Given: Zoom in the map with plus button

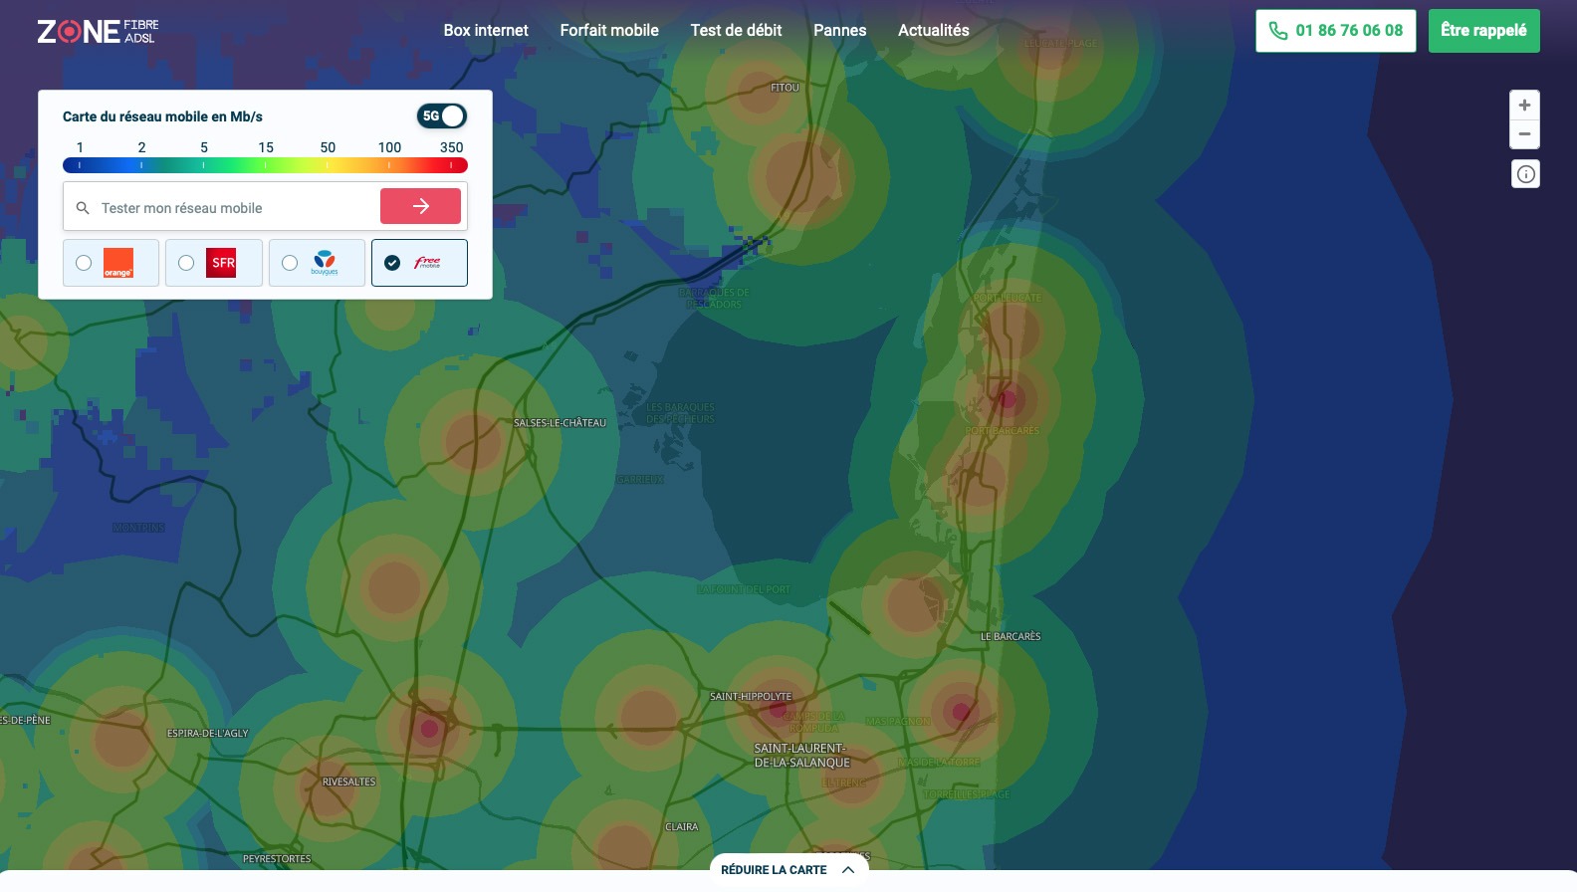Looking at the screenshot, I should 1524,105.
